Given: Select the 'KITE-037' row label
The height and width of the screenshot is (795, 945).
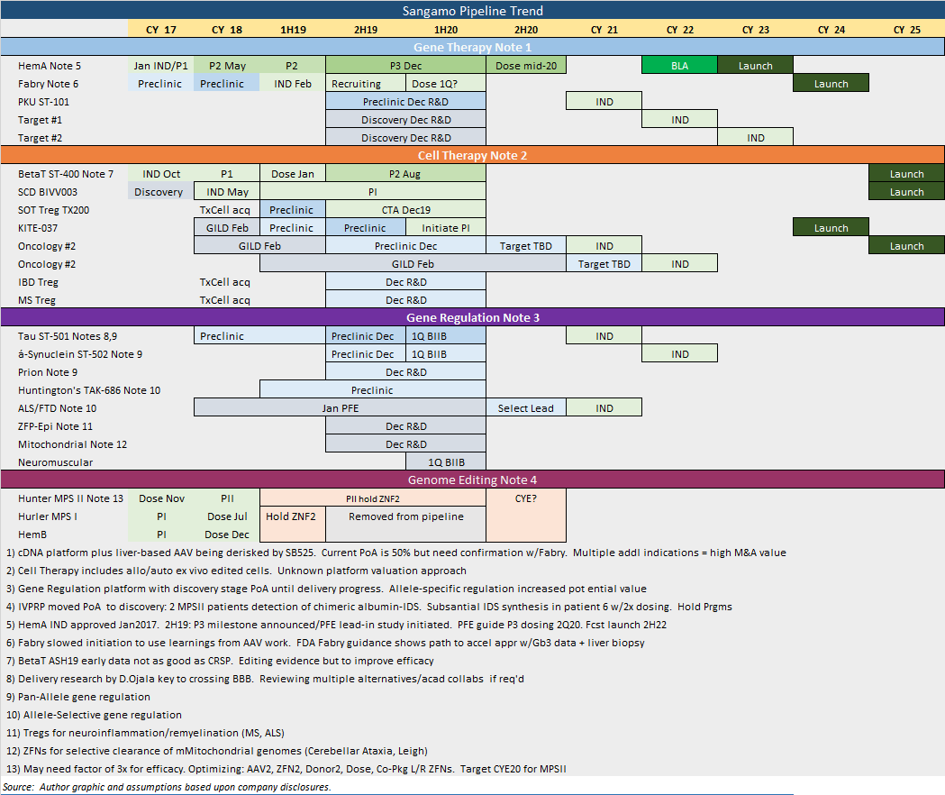Looking at the screenshot, I should [38, 228].
